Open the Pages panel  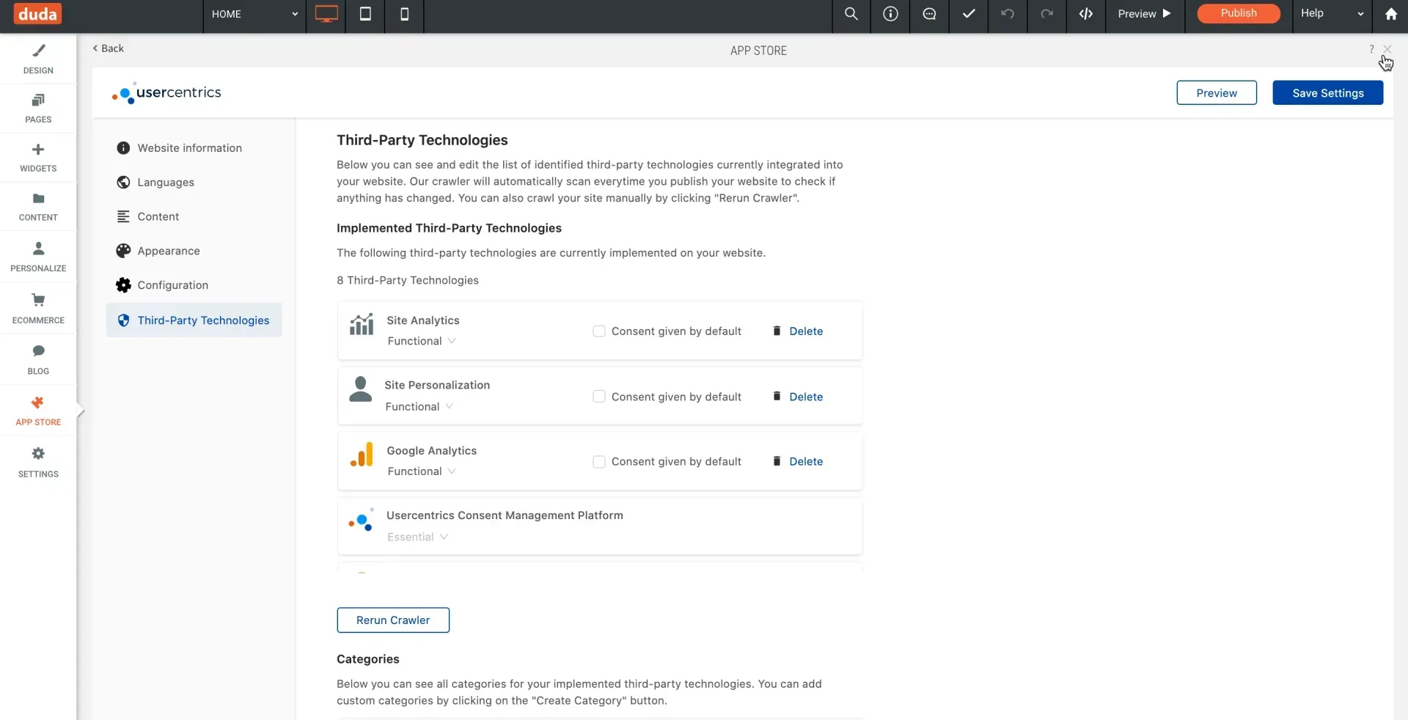[38, 108]
